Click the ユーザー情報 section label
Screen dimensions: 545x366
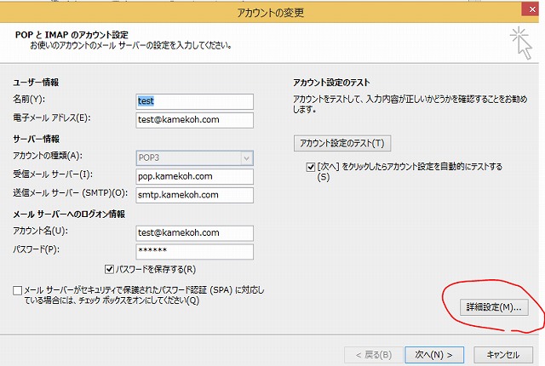pos(36,83)
